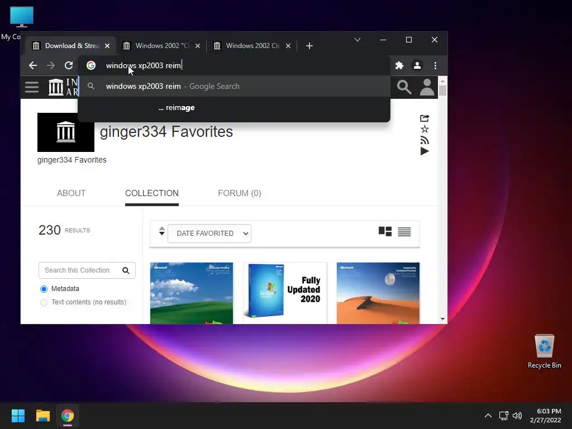This screenshot has height=429, width=572.
Task: Open the clock showing 6:03 PM
Action: click(545, 416)
